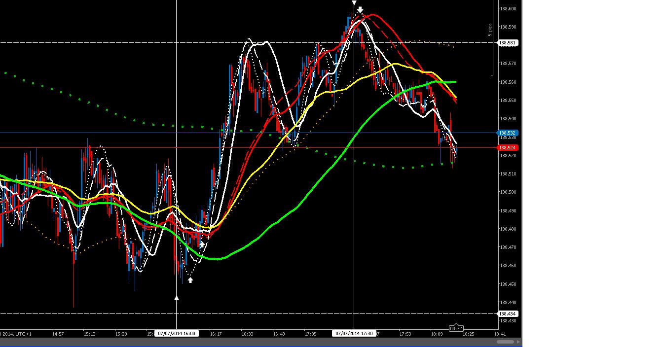664x347 pixels.
Task: Click the 07/07/2014 17:30 time label
Action: (x=354, y=334)
